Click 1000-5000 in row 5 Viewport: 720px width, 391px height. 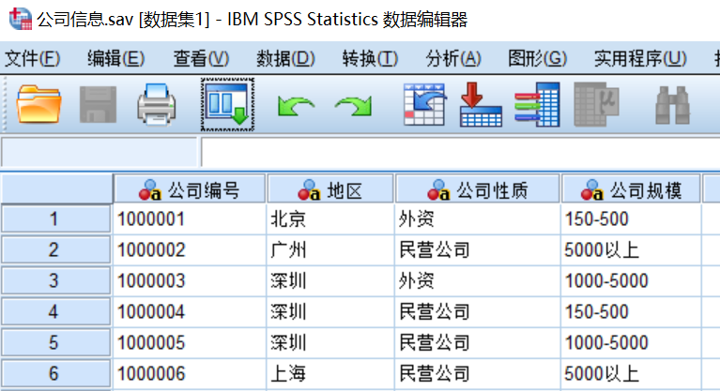tap(631, 342)
